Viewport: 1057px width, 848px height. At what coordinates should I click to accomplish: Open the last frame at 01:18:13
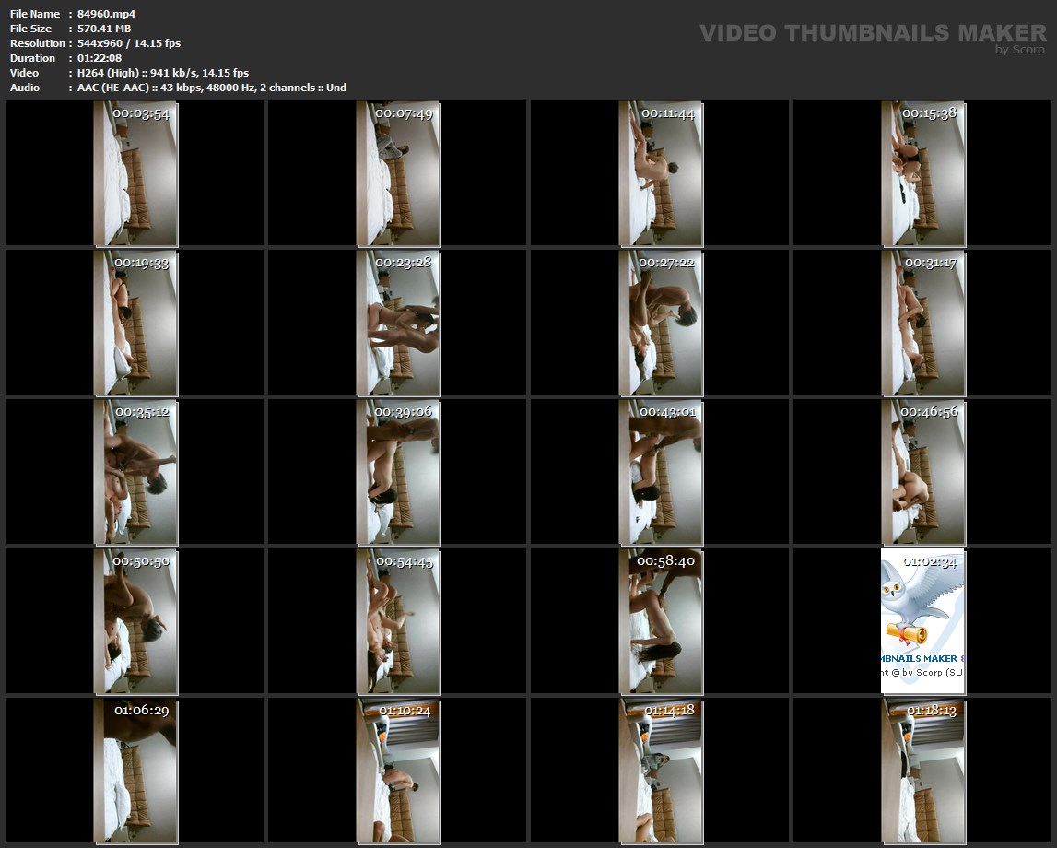click(x=923, y=772)
